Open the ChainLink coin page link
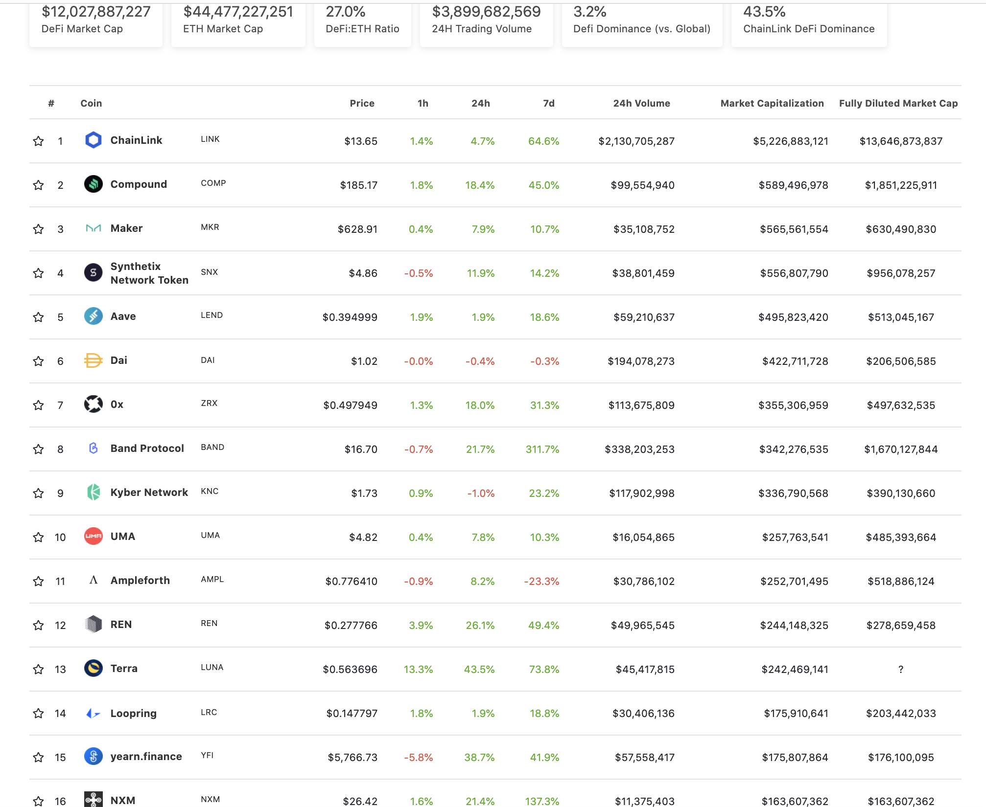 coord(136,140)
